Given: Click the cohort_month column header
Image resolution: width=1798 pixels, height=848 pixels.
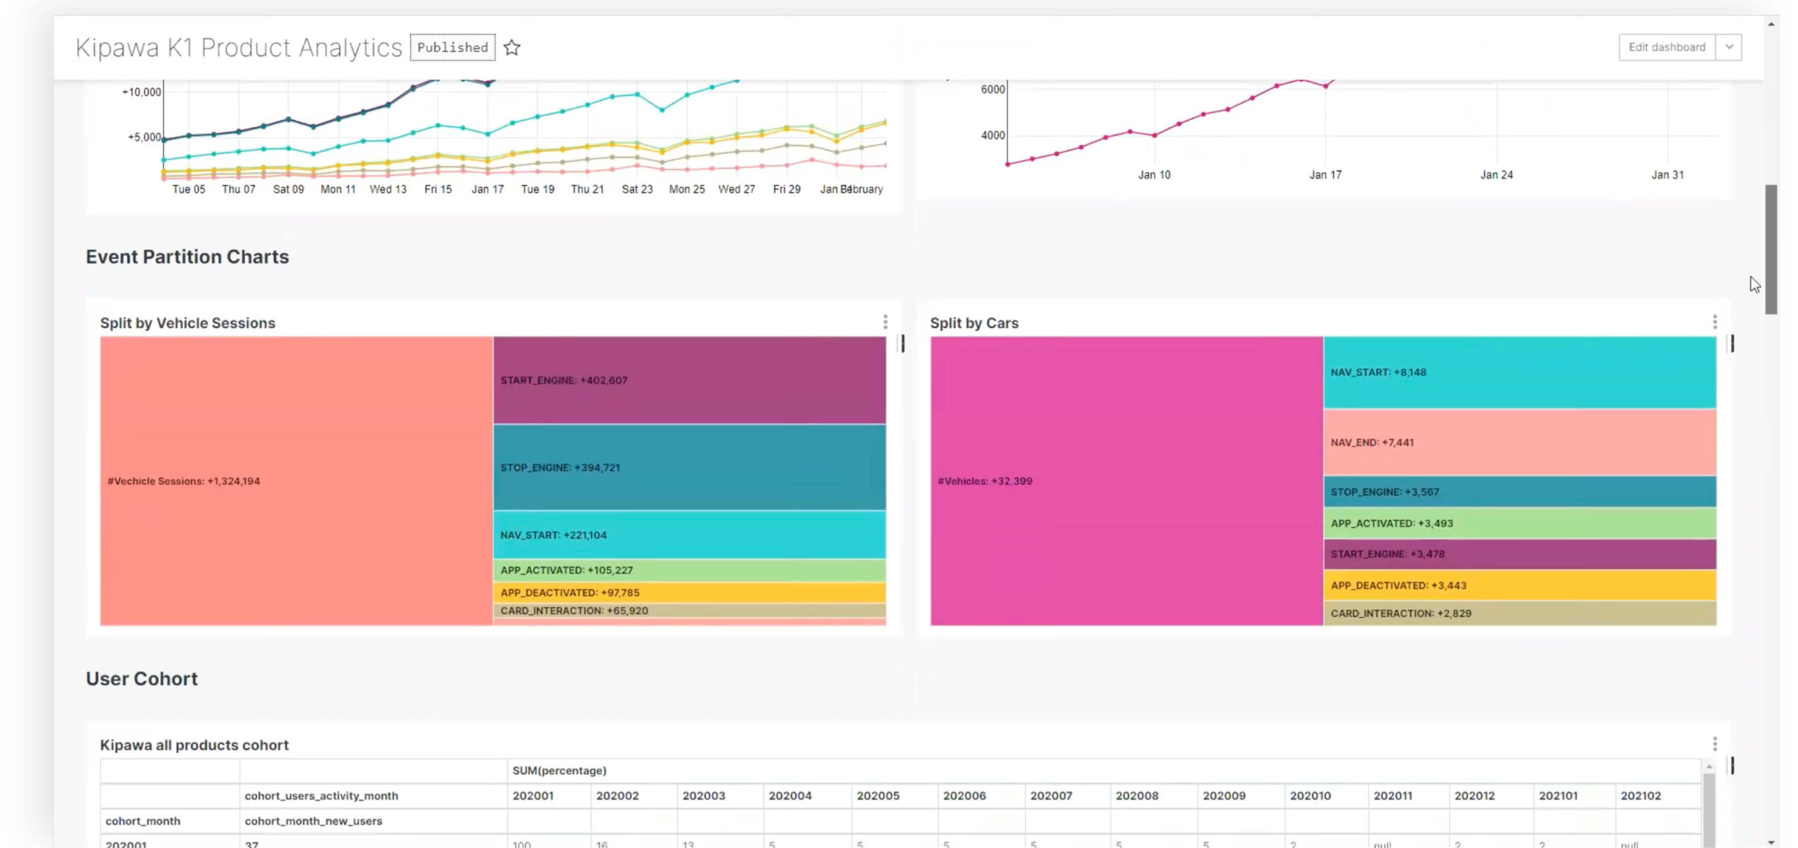Looking at the screenshot, I should click(x=143, y=821).
